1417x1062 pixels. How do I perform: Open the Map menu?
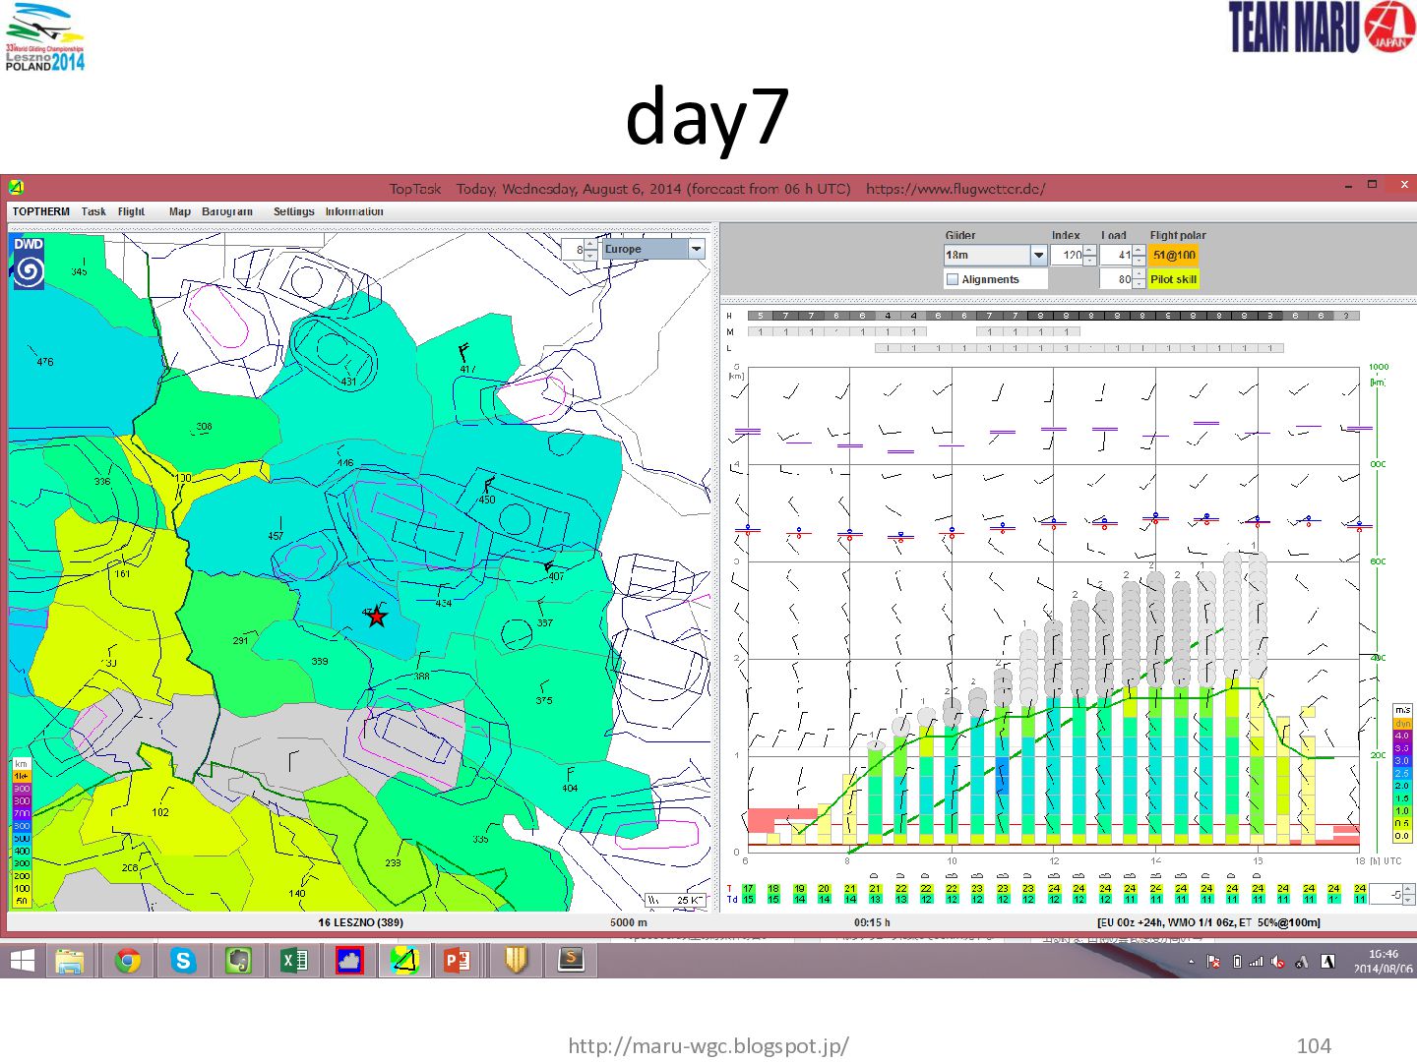coord(180,211)
